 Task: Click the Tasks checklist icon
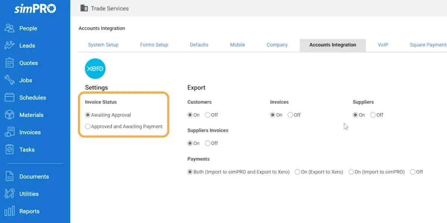tap(9, 149)
